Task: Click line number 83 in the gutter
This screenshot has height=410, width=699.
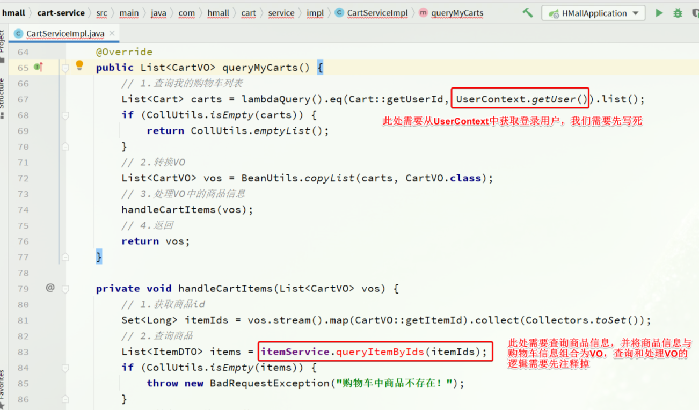Action: click(x=23, y=352)
